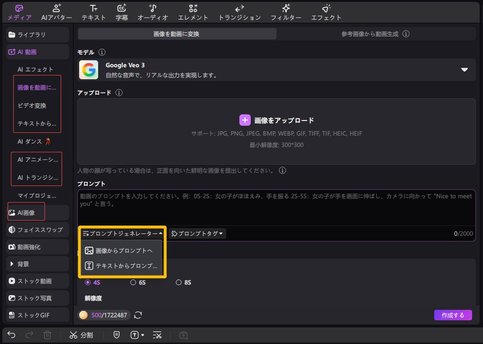Click the undo arrow icon

(11, 335)
